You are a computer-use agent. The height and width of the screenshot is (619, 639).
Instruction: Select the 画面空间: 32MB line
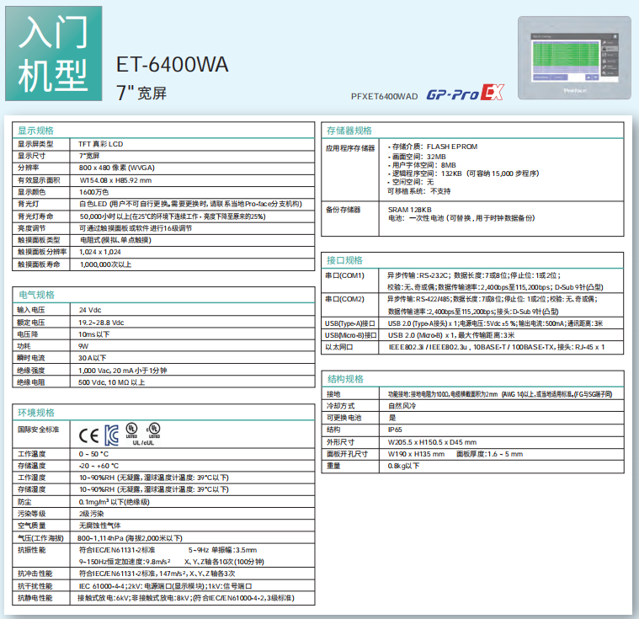click(x=419, y=157)
